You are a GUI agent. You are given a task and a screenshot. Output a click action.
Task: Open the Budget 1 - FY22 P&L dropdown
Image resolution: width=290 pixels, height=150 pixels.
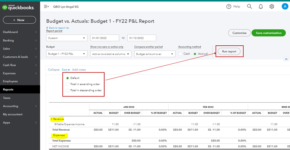pyautogui.click(x=67, y=54)
